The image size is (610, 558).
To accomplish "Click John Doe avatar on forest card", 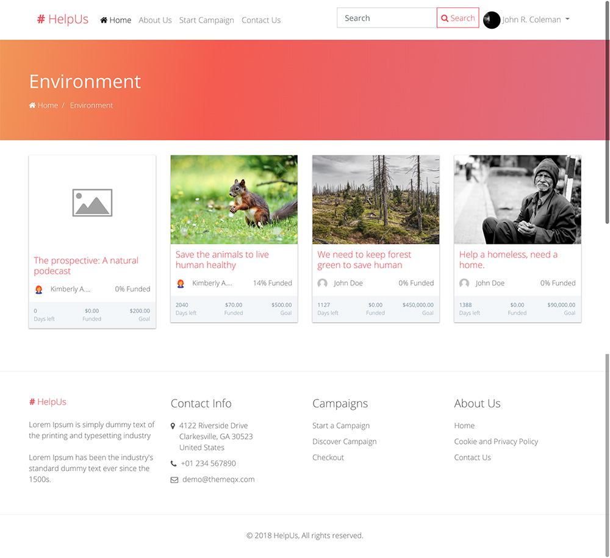I will 322,283.
